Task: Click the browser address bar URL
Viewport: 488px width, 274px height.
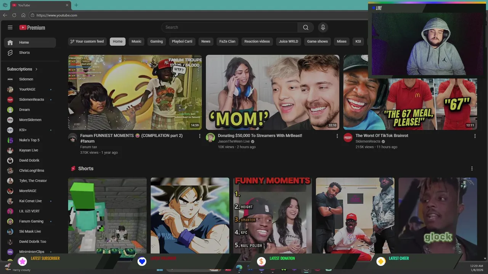Action: [x=57, y=15]
